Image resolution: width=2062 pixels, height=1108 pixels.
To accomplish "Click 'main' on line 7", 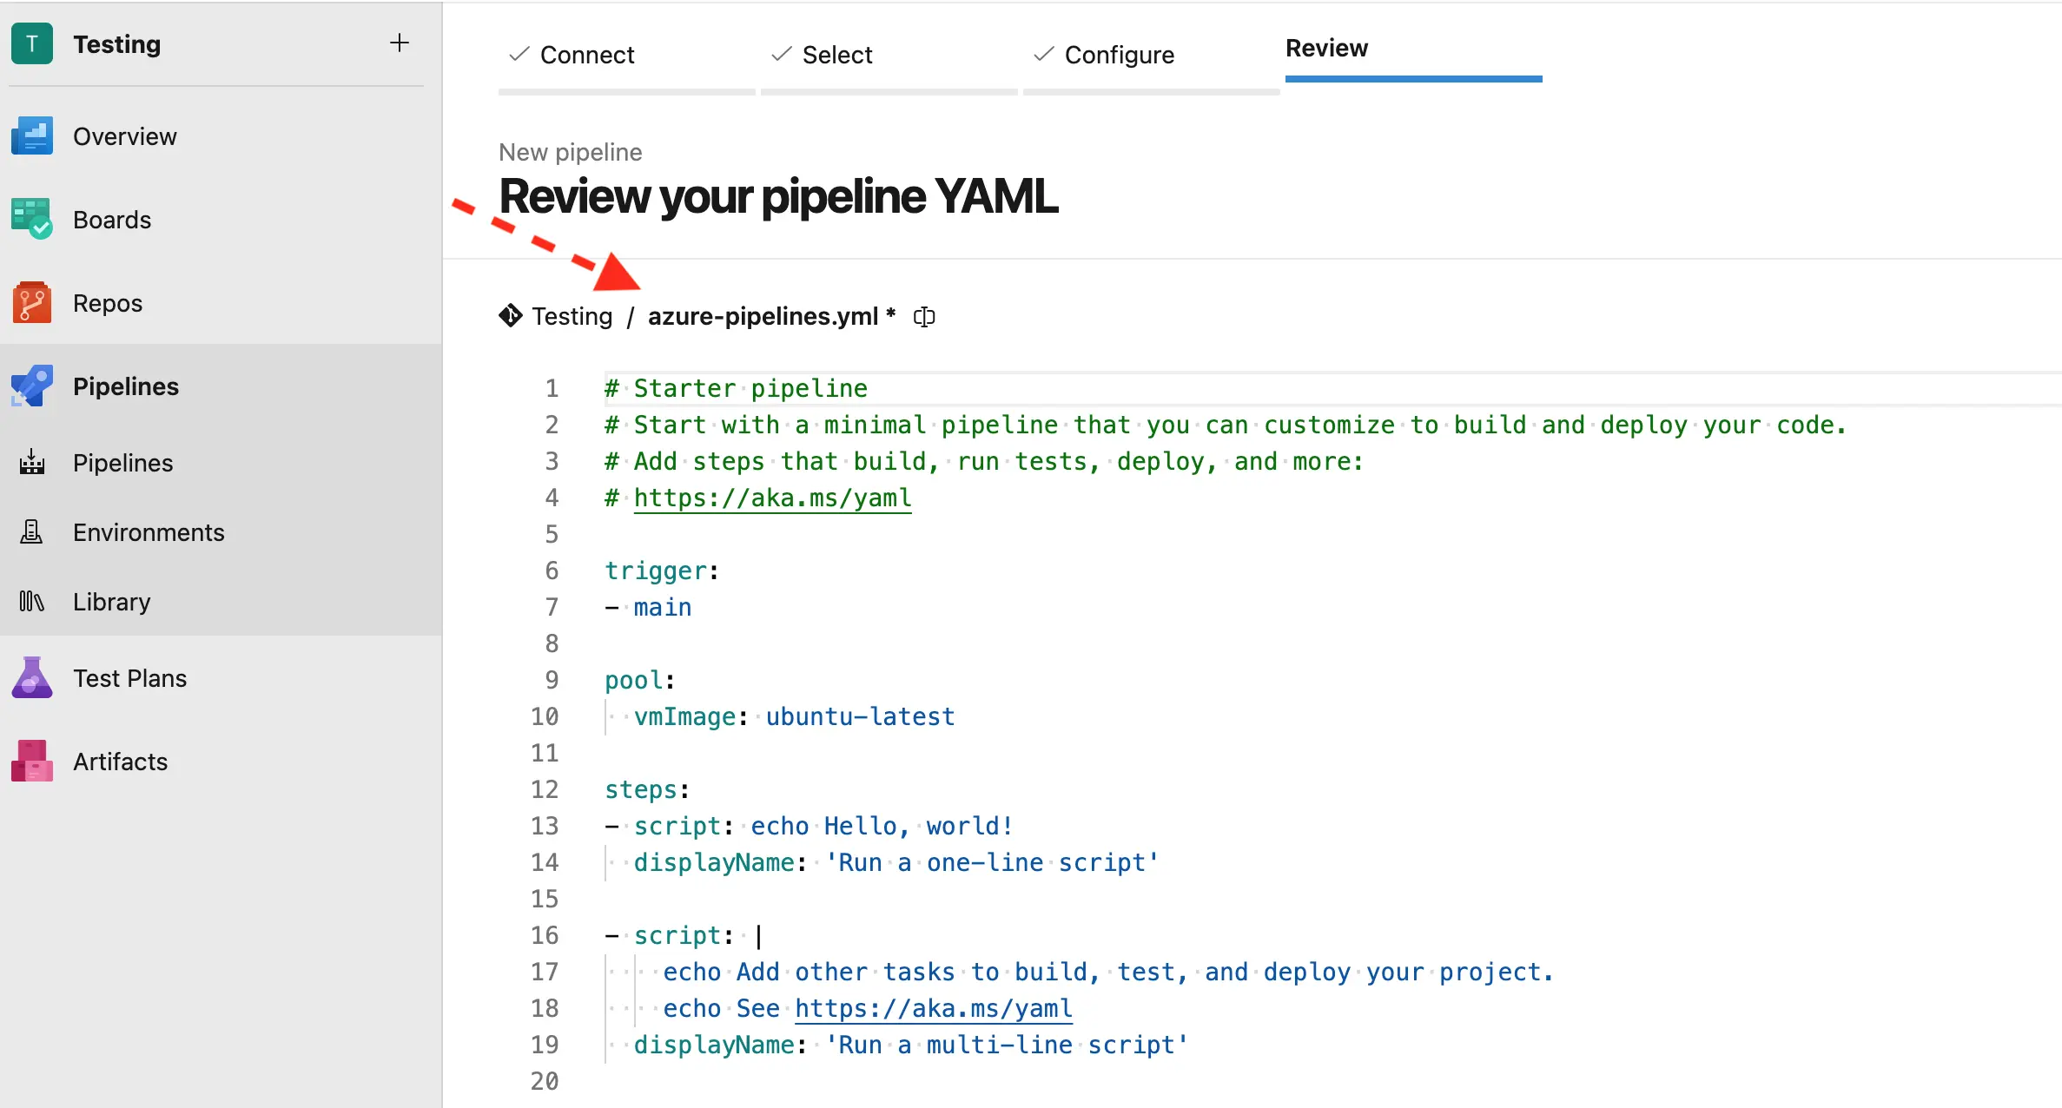I will [663, 607].
